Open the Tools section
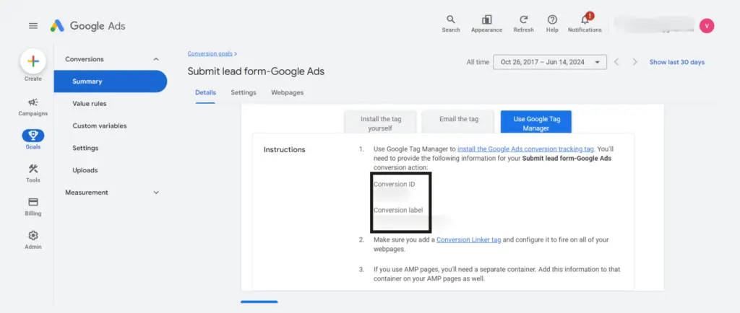The width and height of the screenshot is (740, 313). pyautogui.click(x=33, y=173)
